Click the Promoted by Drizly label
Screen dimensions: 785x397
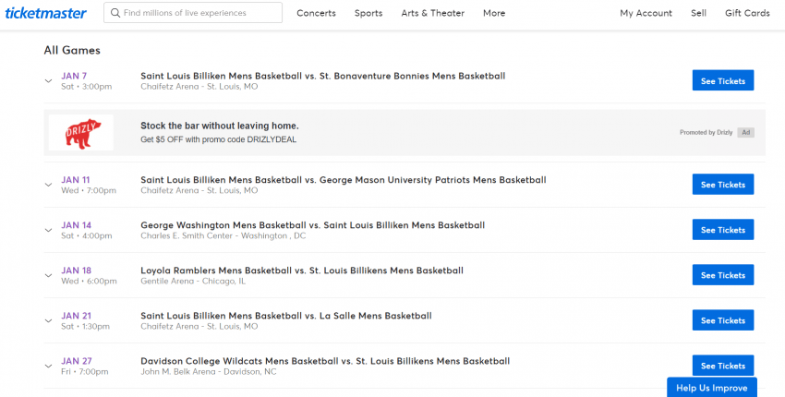[x=706, y=133]
